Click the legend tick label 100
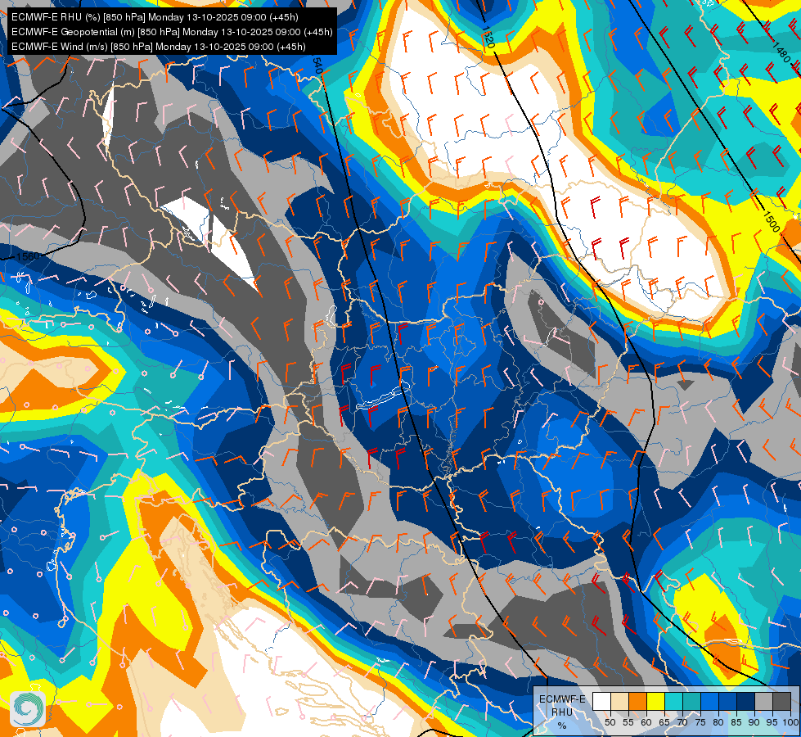The height and width of the screenshot is (737, 801). pyautogui.click(x=791, y=722)
